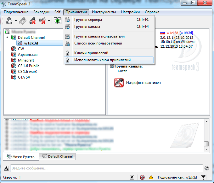Click the yellow warning triangle icon
Screen dimensions: 214x183
click(x=151, y=177)
